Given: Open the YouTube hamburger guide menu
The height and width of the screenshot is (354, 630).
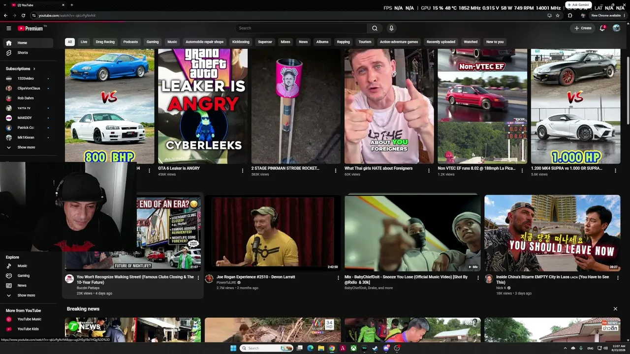Looking at the screenshot, I should click(x=8, y=28).
